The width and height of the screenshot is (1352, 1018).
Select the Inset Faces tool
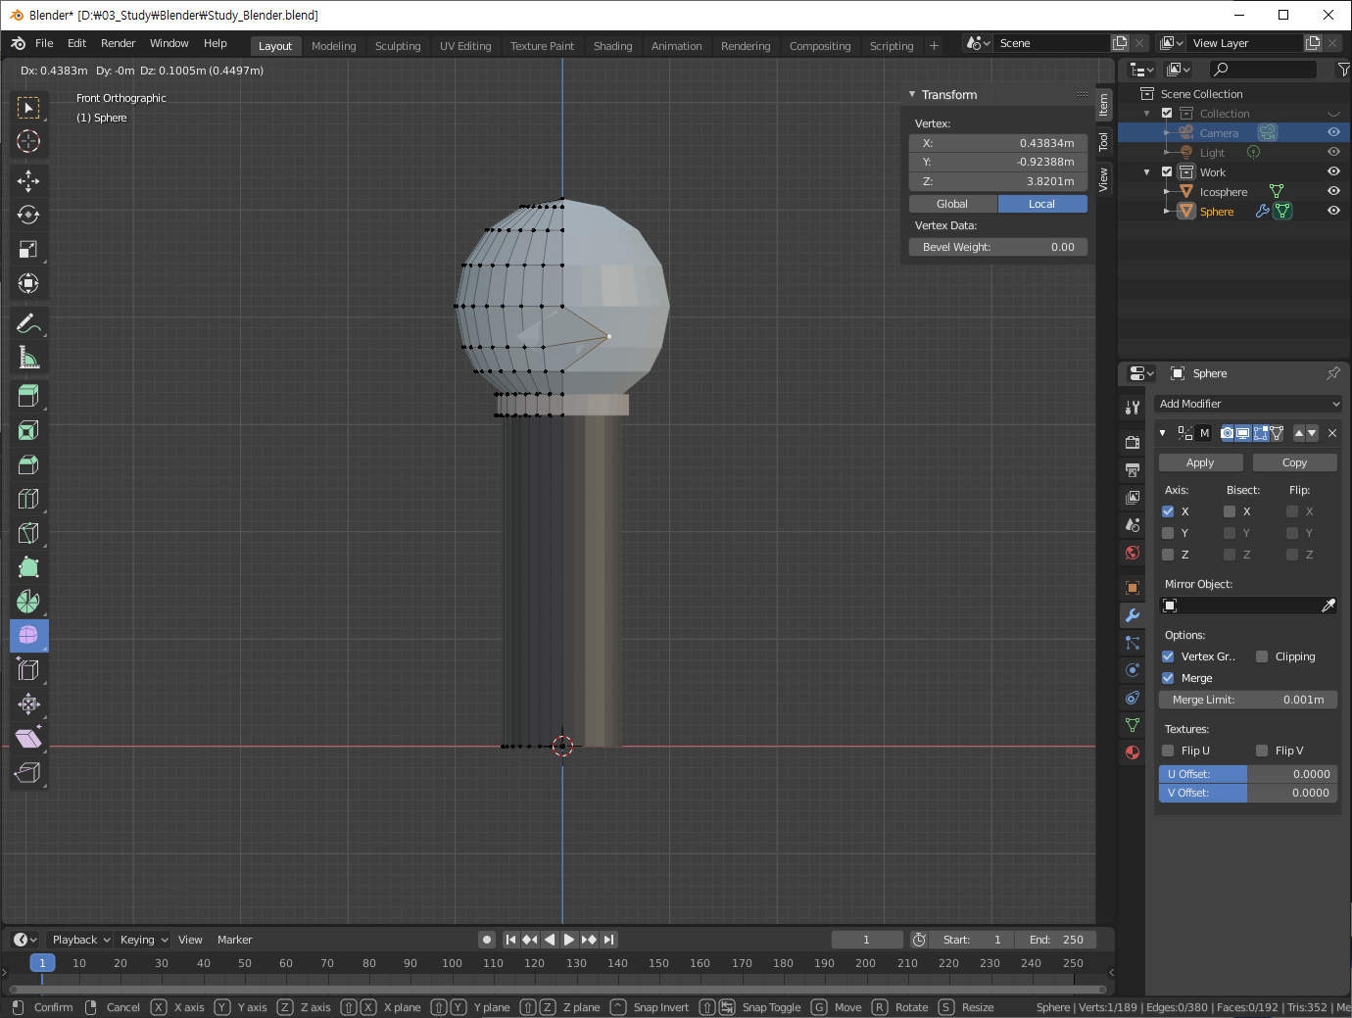coord(28,430)
